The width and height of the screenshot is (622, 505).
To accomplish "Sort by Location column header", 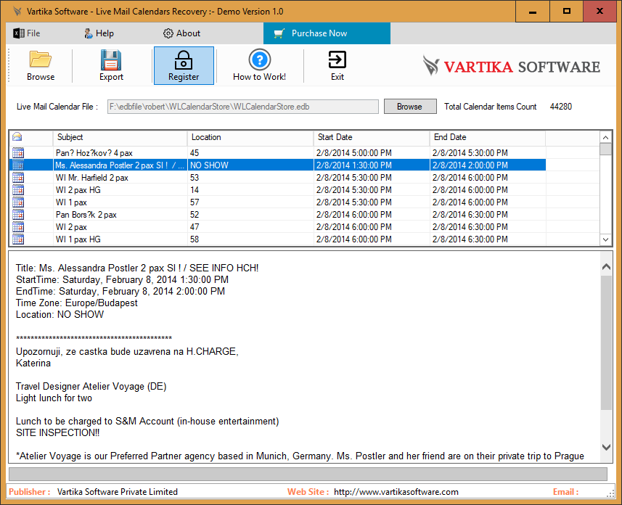I will pyautogui.click(x=250, y=137).
